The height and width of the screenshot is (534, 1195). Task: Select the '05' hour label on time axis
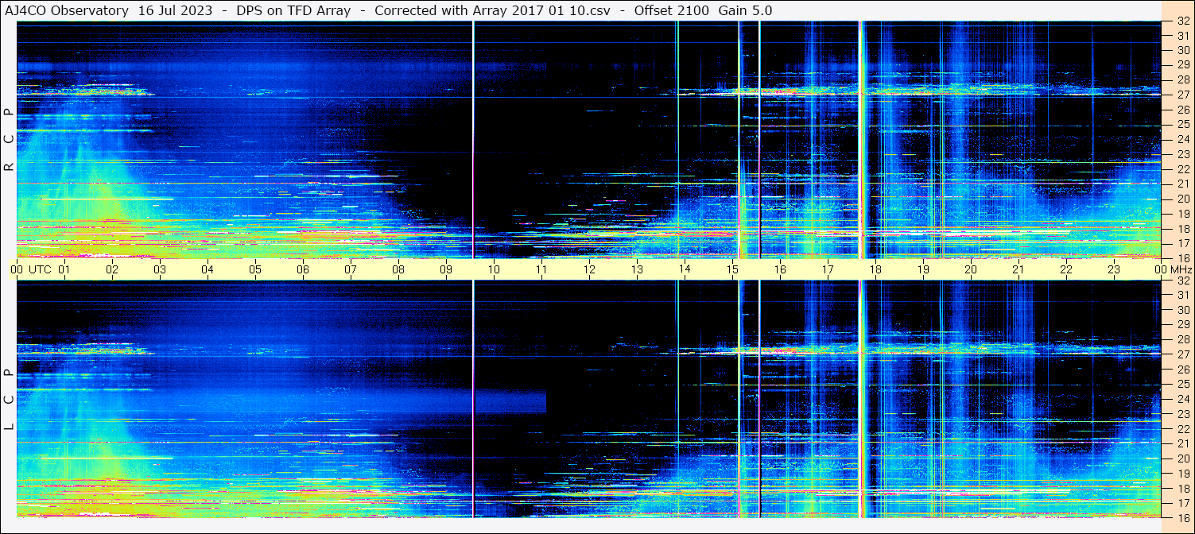pyautogui.click(x=255, y=269)
